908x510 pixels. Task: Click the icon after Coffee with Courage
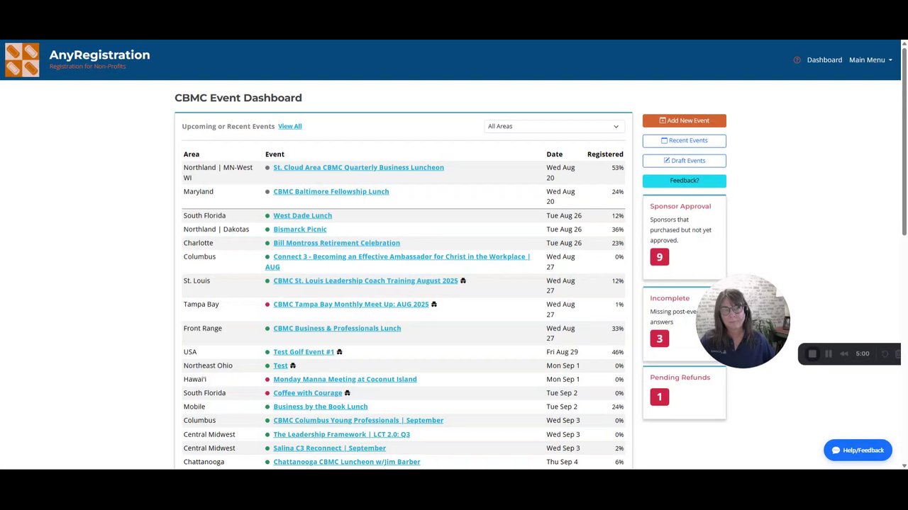(x=347, y=393)
